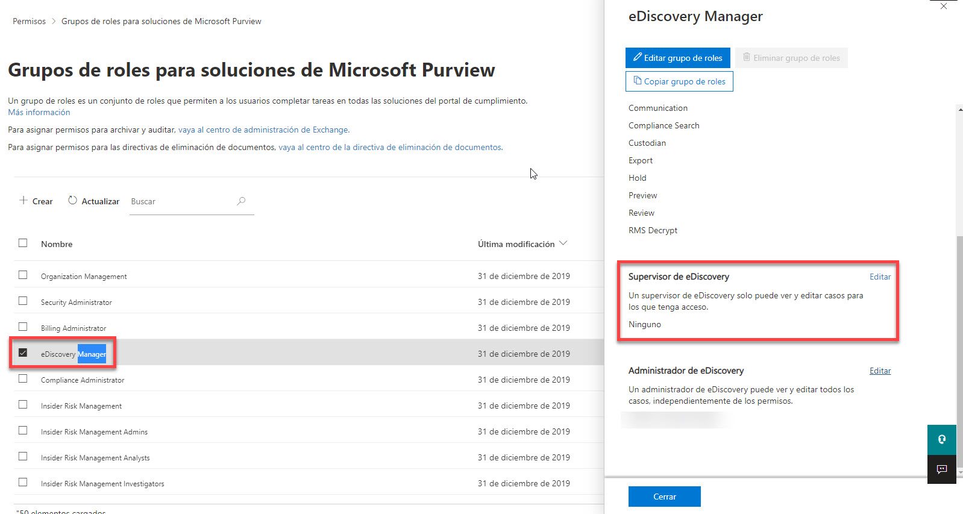Click the plus icon next to Crear
Screen dimensions: 963x514
[24, 201]
